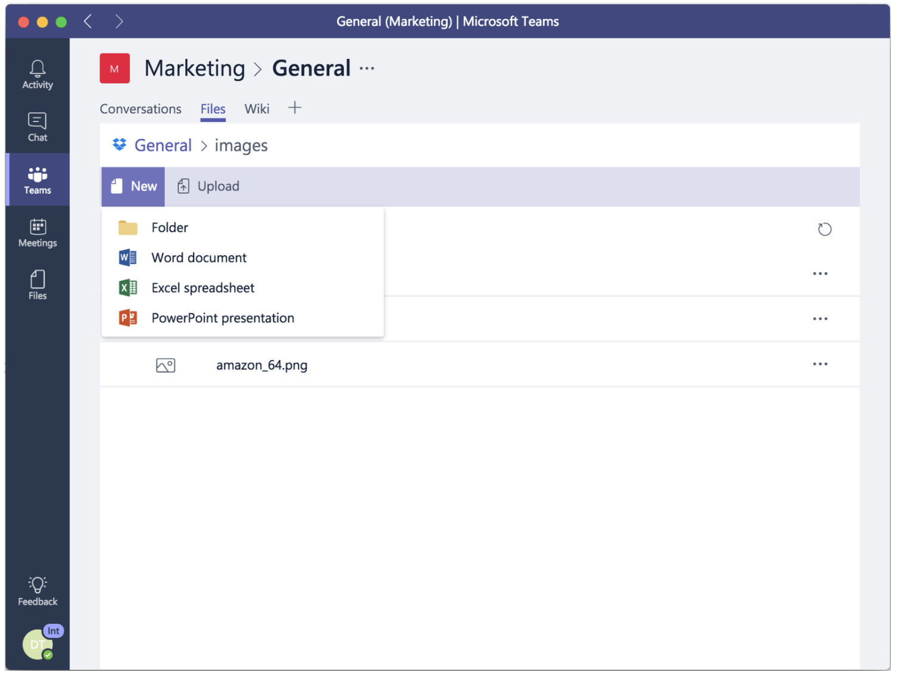Choose Word document from New menu
This screenshot has width=904, height=678.
[199, 258]
